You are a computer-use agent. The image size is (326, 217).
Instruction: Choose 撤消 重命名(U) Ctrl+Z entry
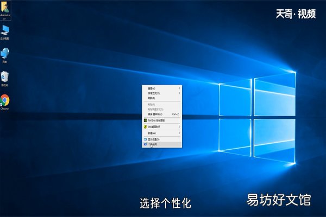click(x=162, y=114)
